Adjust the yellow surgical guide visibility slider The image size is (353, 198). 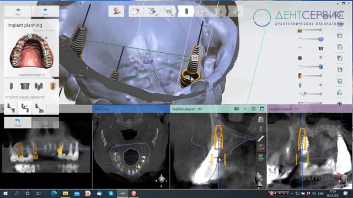pos(310,30)
